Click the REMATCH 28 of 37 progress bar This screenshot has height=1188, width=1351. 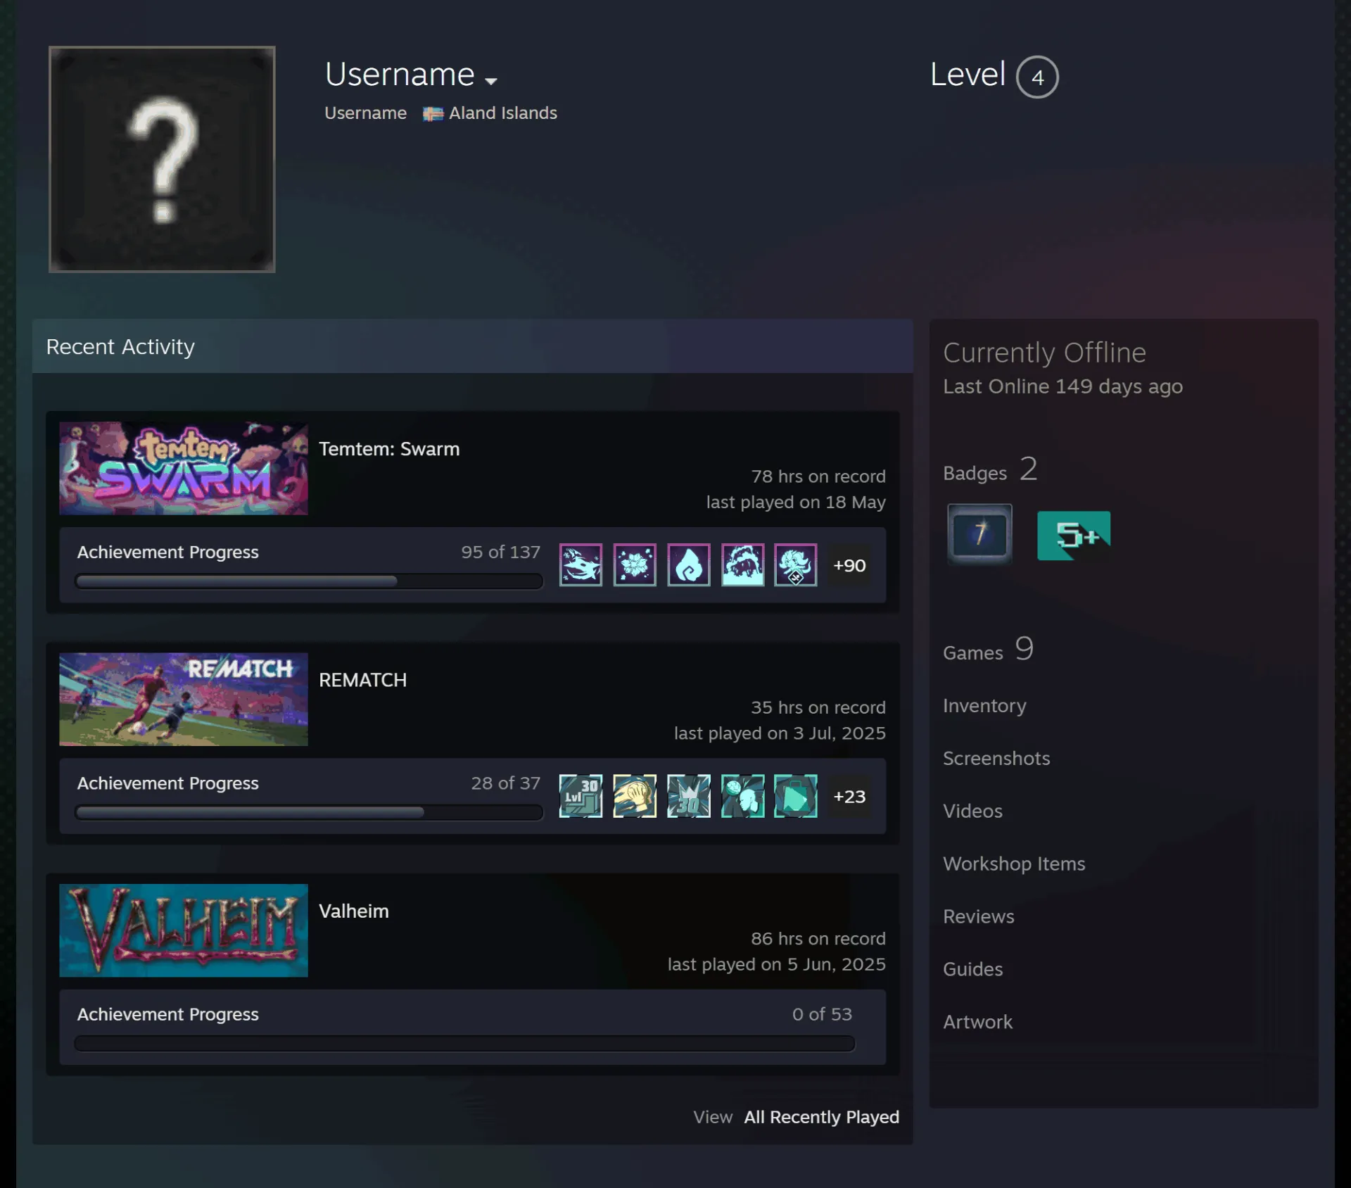[x=309, y=812]
